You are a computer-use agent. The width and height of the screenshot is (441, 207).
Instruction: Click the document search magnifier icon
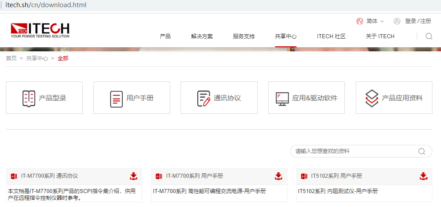pos(422,152)
